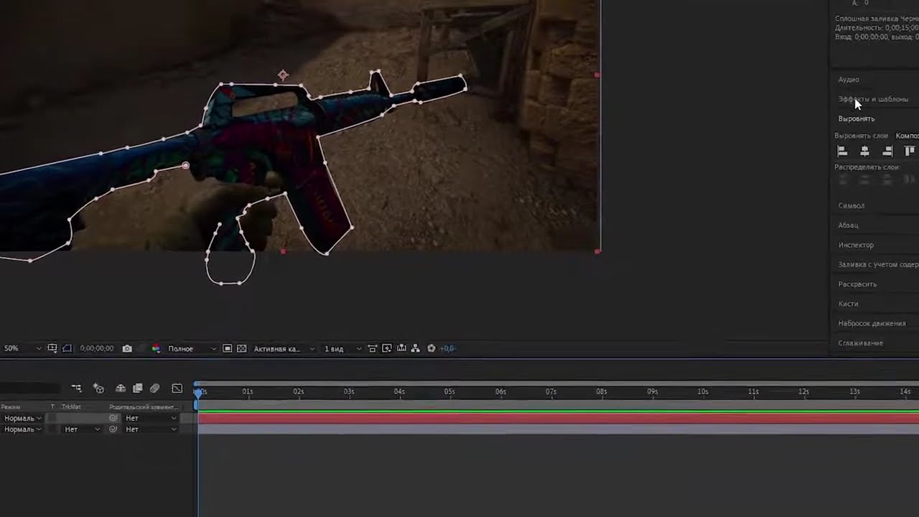
Task: Open the Эффекты и шаблоны panel
Action: [873, 99]
